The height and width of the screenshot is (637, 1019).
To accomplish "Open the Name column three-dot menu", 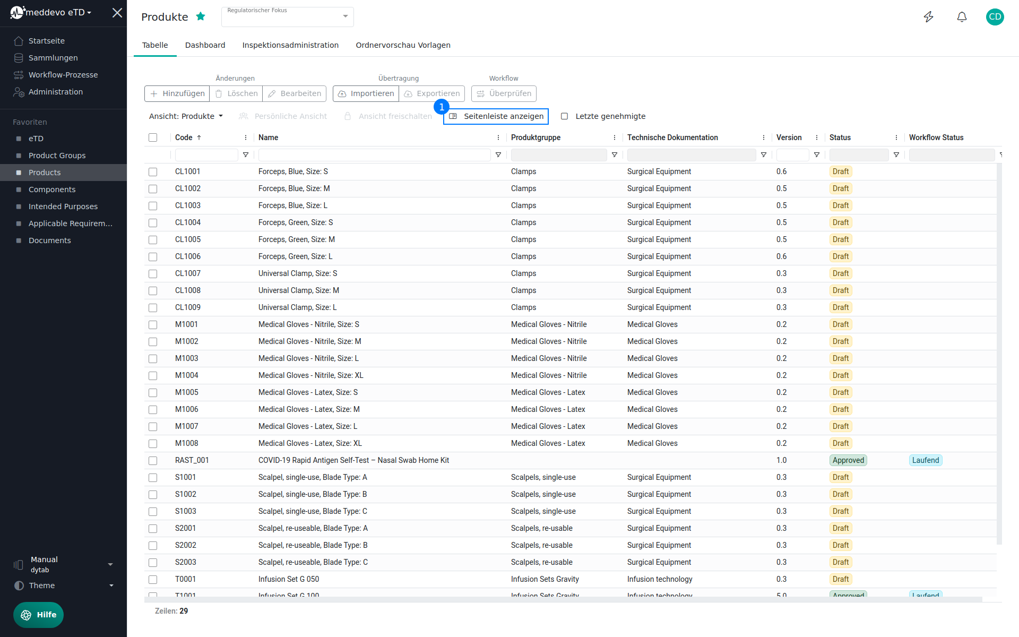I will [498, 137].
